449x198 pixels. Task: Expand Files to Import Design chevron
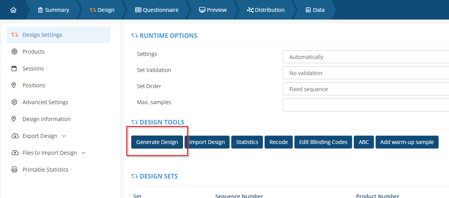click(83, 153)
